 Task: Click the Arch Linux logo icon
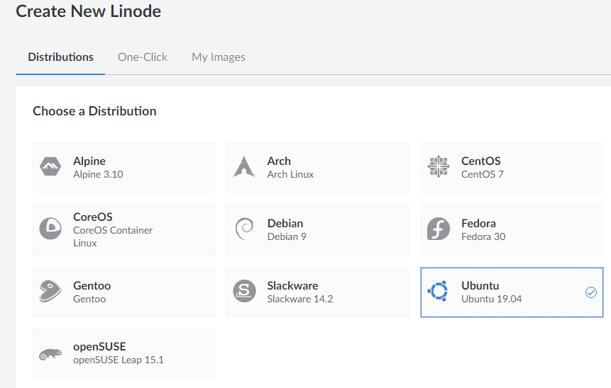(x=244, y=167)
